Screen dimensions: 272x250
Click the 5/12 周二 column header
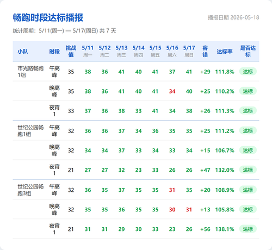click(x=104, y=51)
